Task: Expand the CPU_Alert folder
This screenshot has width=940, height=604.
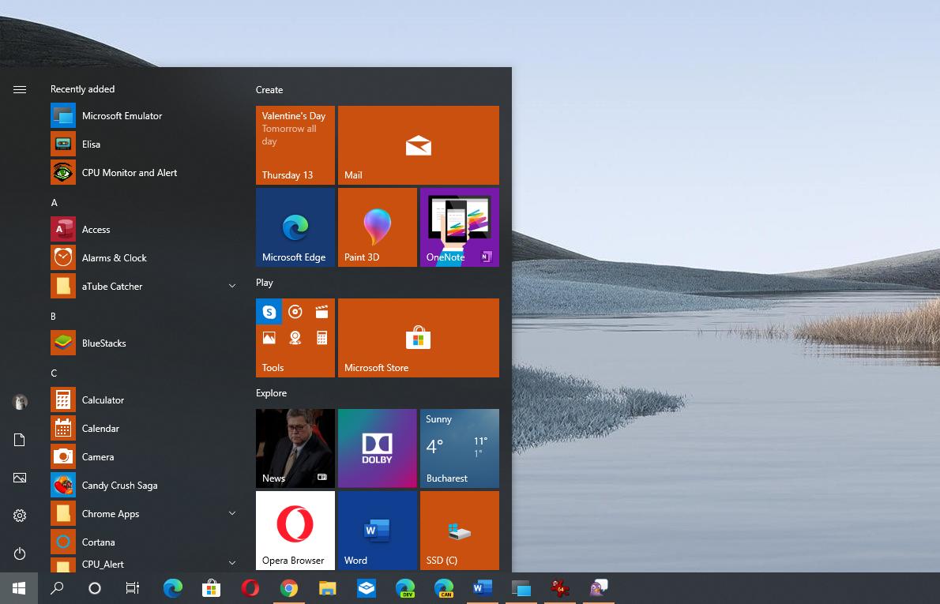Action: [232, 563]
